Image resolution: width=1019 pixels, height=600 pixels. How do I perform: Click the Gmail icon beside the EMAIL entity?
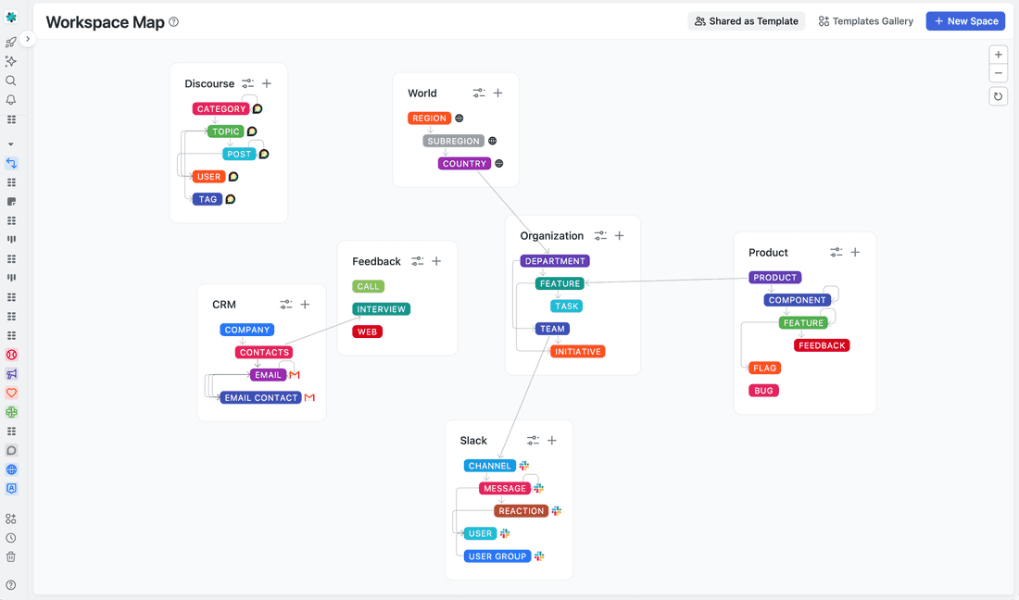point(295,374)
